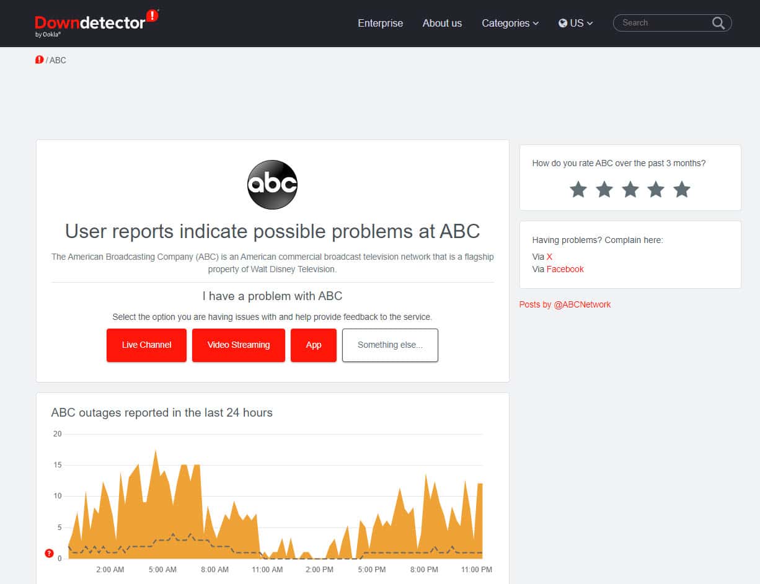This screenshot has width=760, height=584.
Task: Complain via Facebook link
Action: pos(565,269)
